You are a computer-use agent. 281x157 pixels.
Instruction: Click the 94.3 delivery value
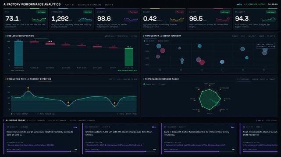tap(242, 18)
